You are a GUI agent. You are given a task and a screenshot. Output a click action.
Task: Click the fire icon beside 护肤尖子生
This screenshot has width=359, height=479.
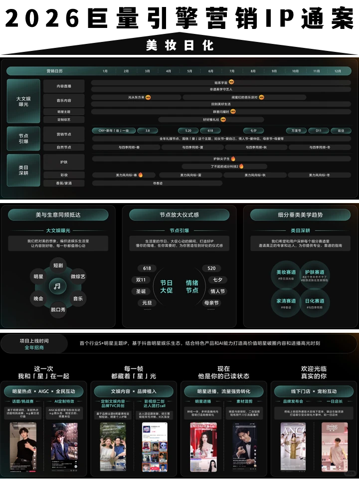233,159
